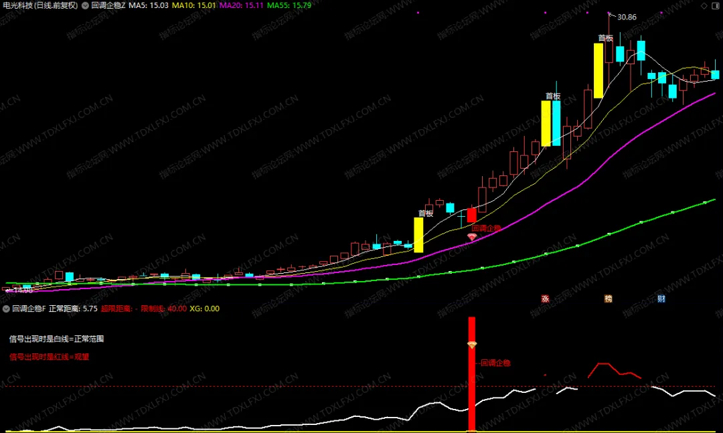
Task: Click the XG: 0.00 value
Action: 205,309
